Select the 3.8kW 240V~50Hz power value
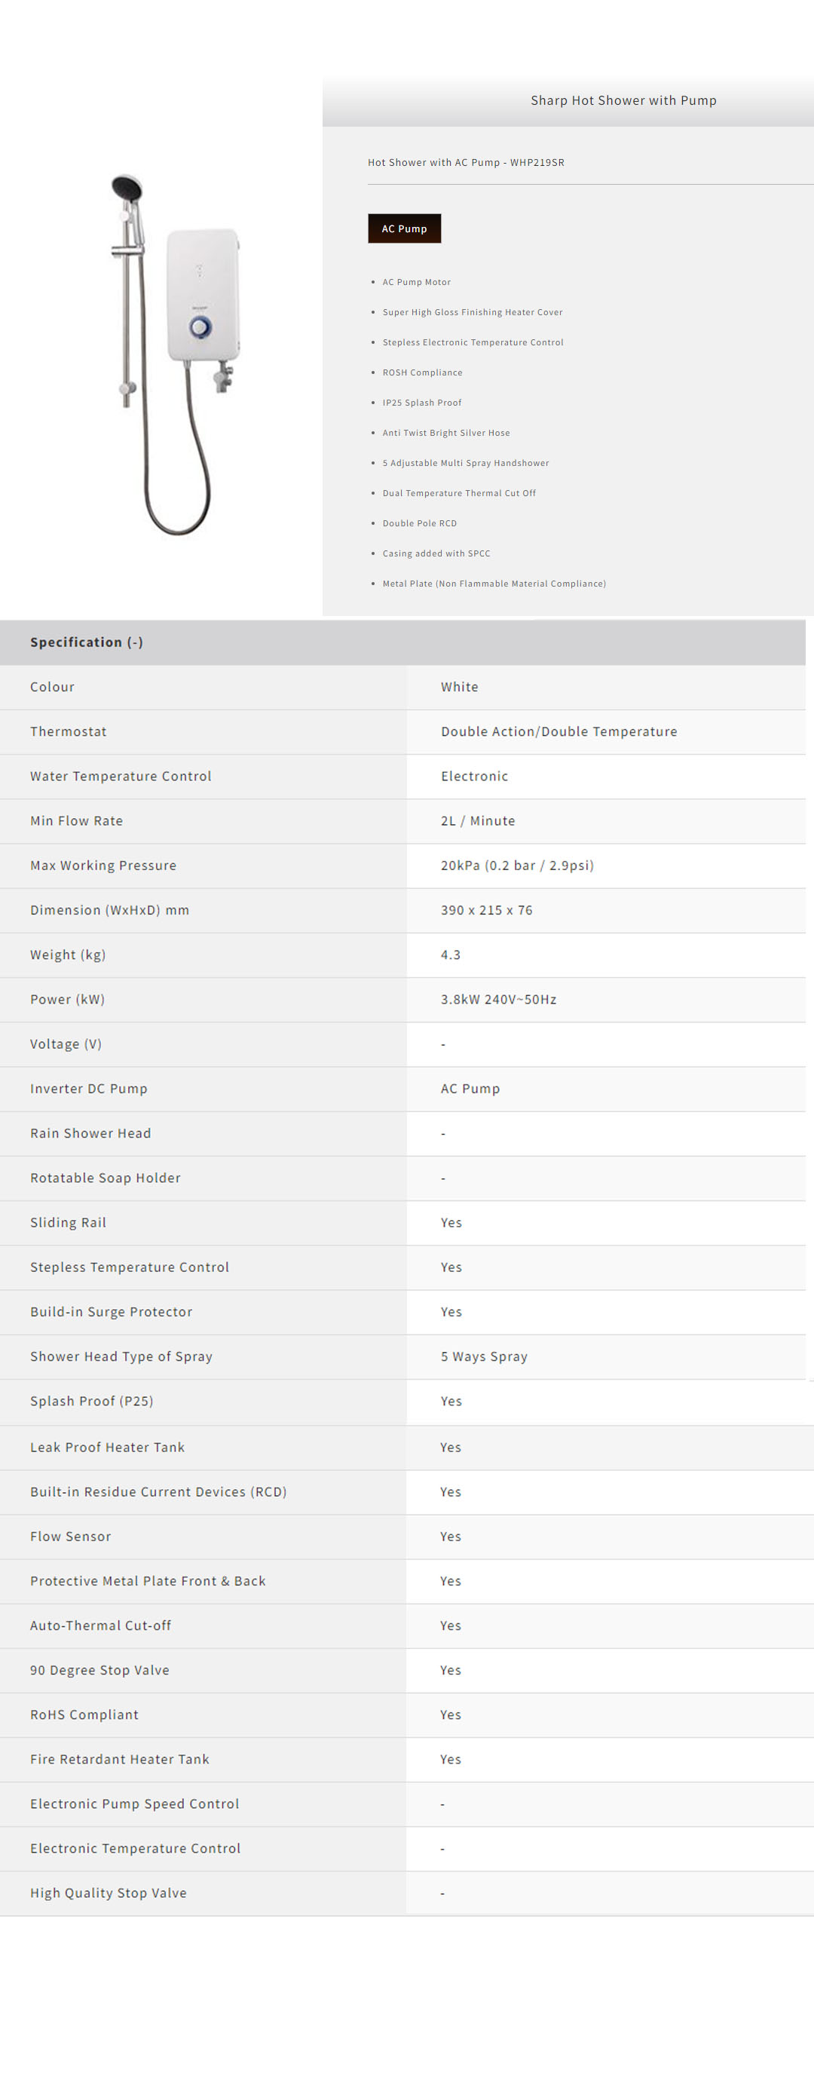Viewport: 814px width, 2075px height. pos(498,1000)
